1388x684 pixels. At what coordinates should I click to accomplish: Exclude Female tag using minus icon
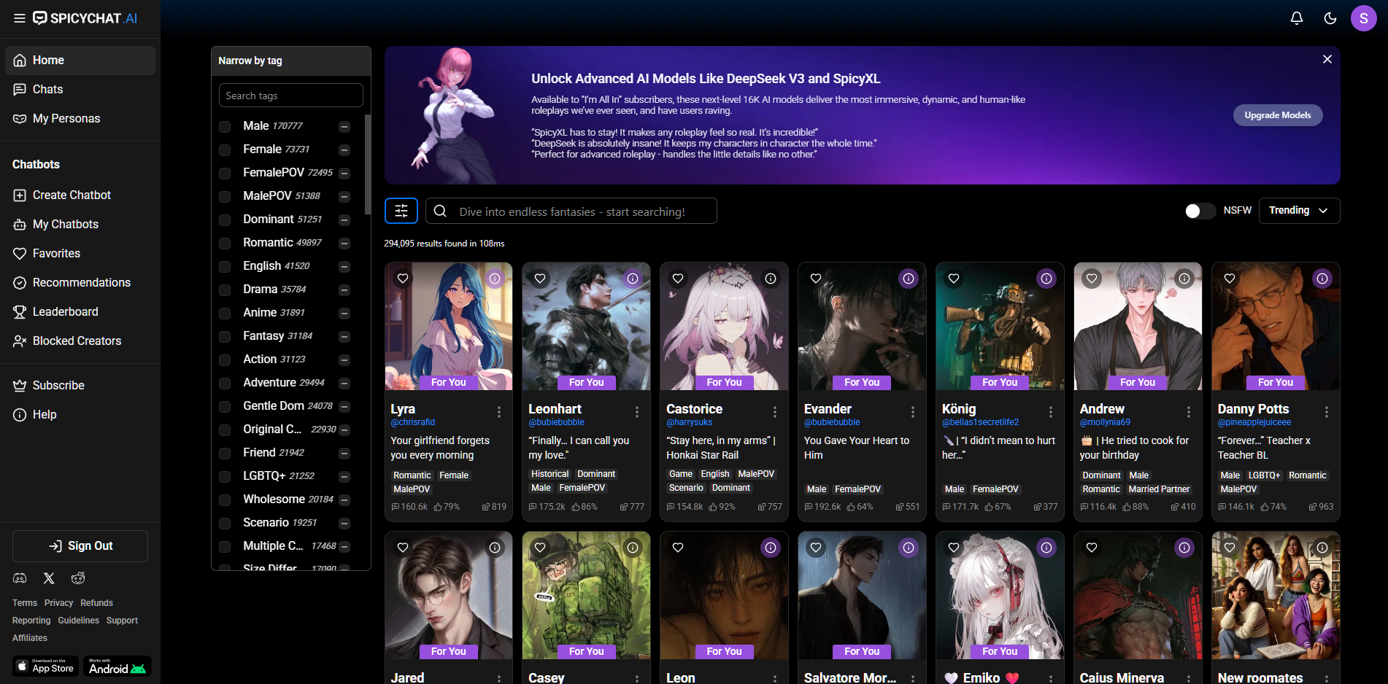pos(344,150)
